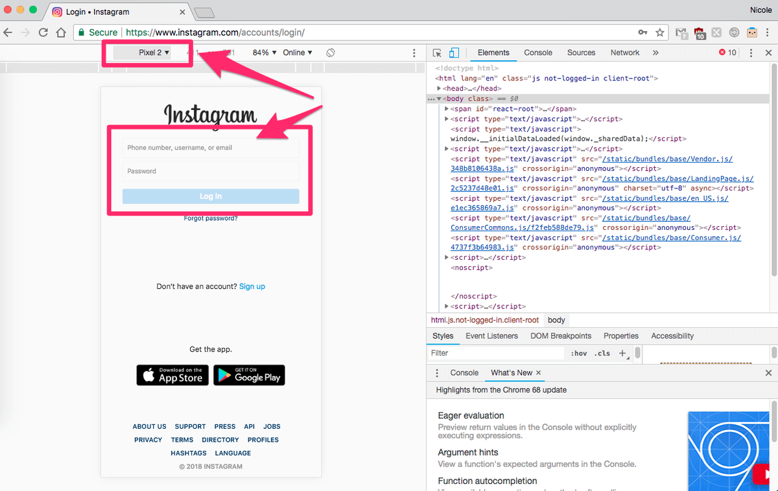The width and height of the screenshot is (778, 491).
Task: Bookmark this page with star icon
Action: (x=660, y=32)
